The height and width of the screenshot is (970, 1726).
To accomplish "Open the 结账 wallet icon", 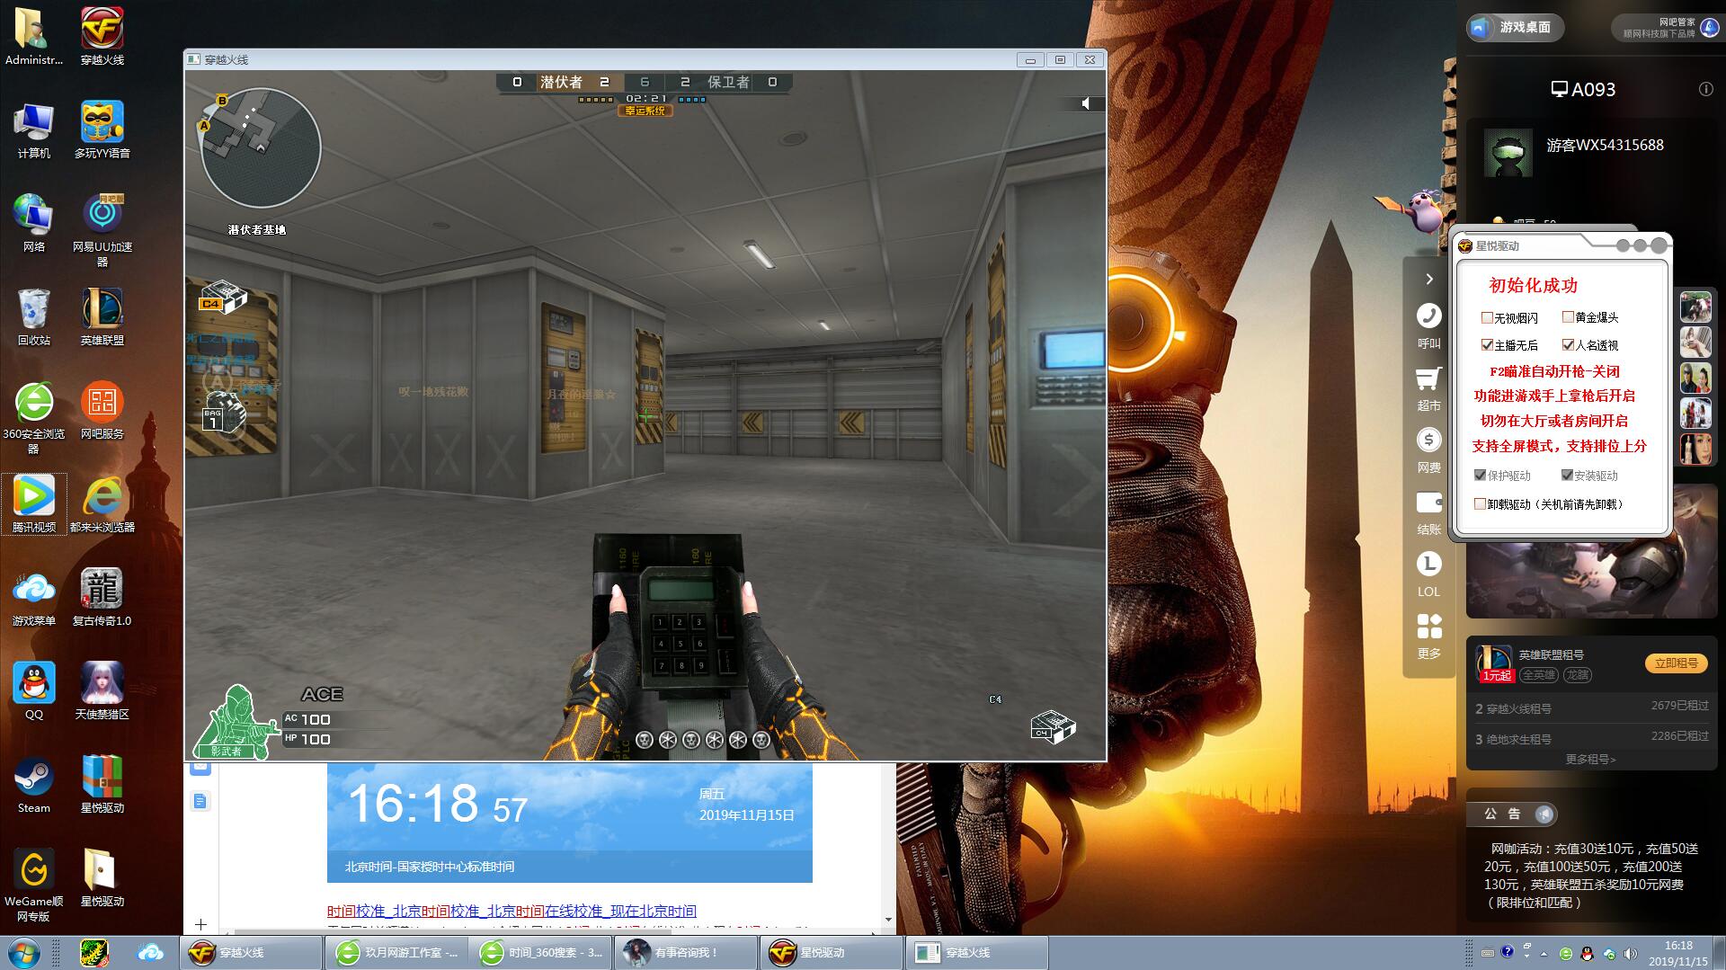I will pyautogui.click(x=1429, y=503).
